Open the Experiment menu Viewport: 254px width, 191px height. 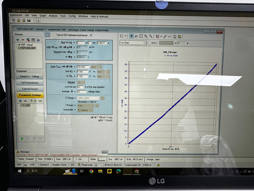[x=16, y=15]
